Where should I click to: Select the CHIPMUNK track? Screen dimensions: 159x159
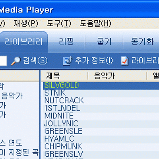(x=101, y=147)
